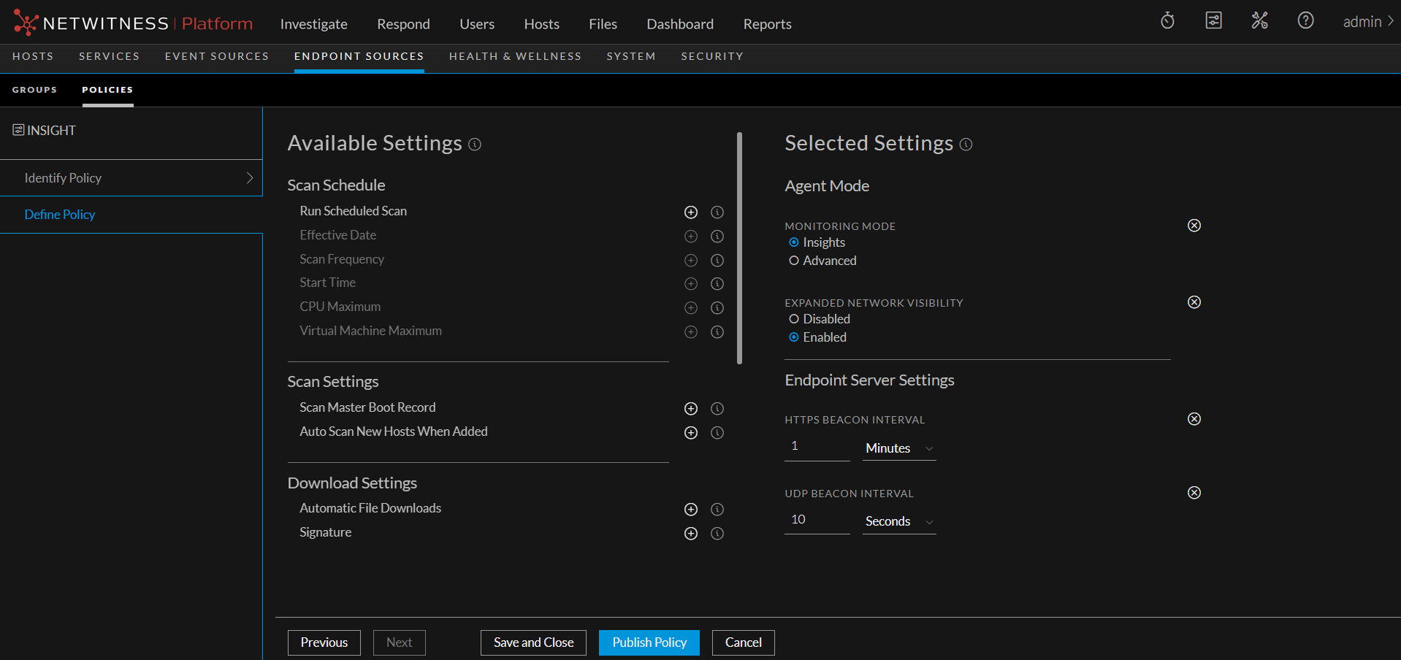Open the Minutes unit dropdown
Image resolution: width=1401 pixels, height=660 pixels.
coord(898,448)
